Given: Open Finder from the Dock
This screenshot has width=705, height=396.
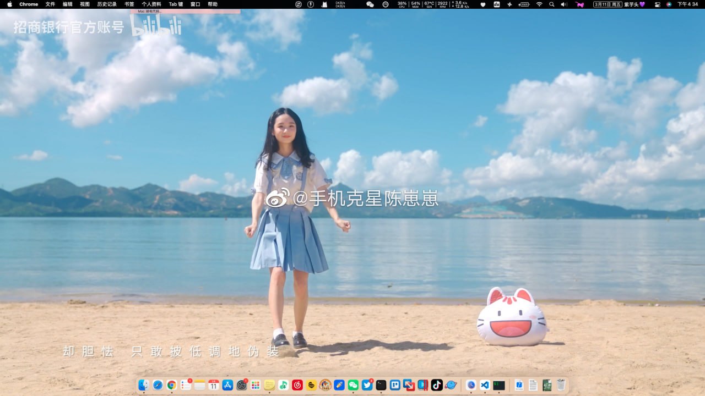Looking at the screenshot, I should coord(144,385).
